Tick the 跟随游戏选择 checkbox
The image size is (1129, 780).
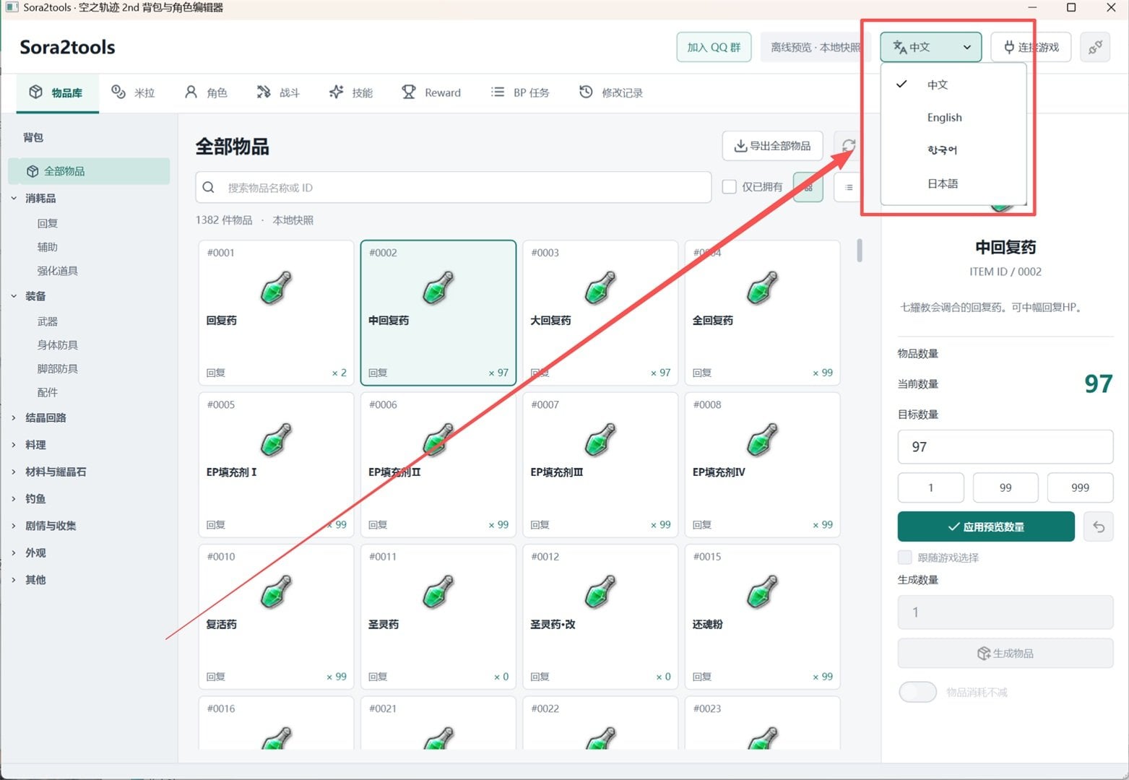click(x=904, y=557)
